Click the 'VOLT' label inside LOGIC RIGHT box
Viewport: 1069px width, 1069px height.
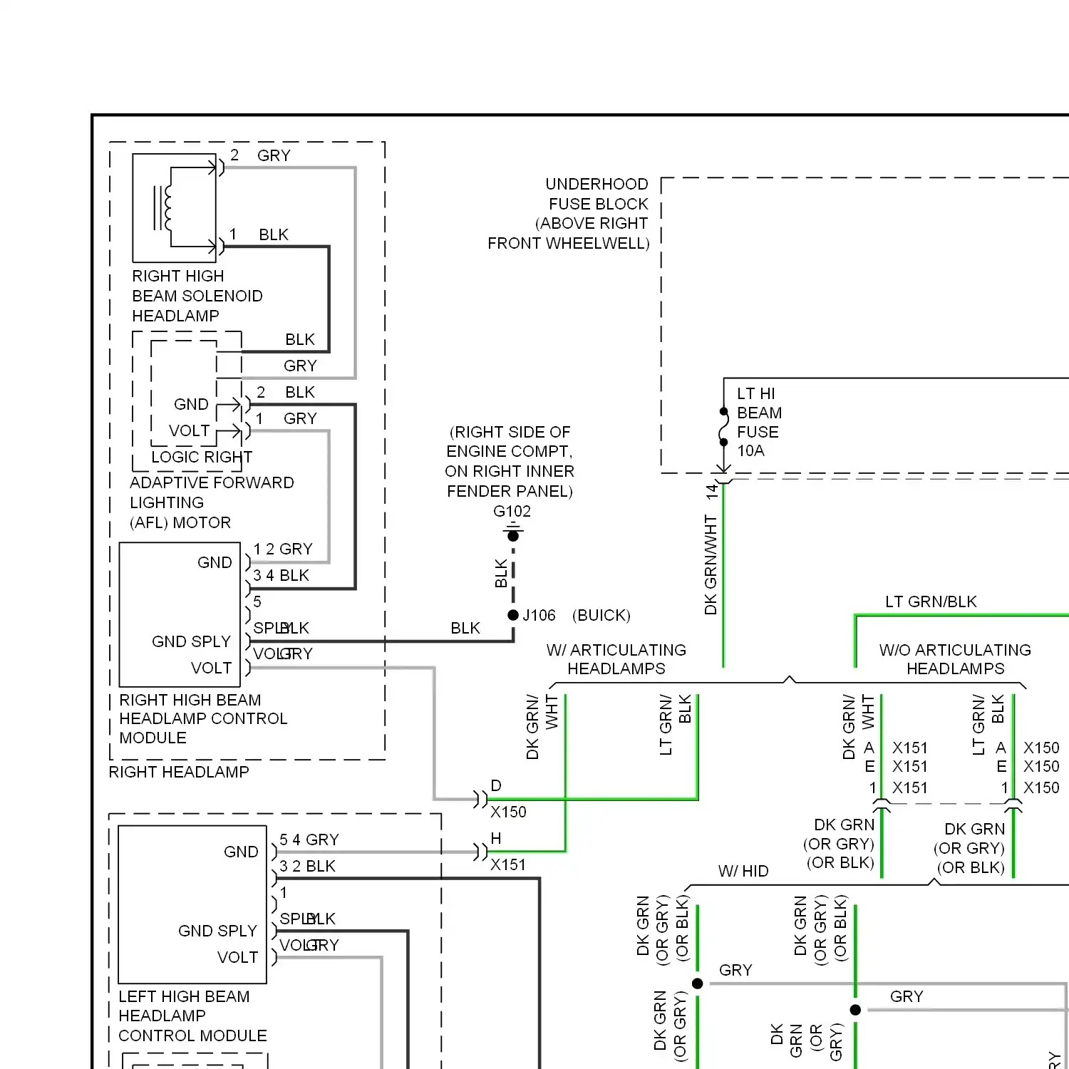[190, 430]
